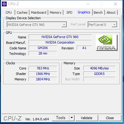
Task: Click the Tools button
Action: click(61, 118)
